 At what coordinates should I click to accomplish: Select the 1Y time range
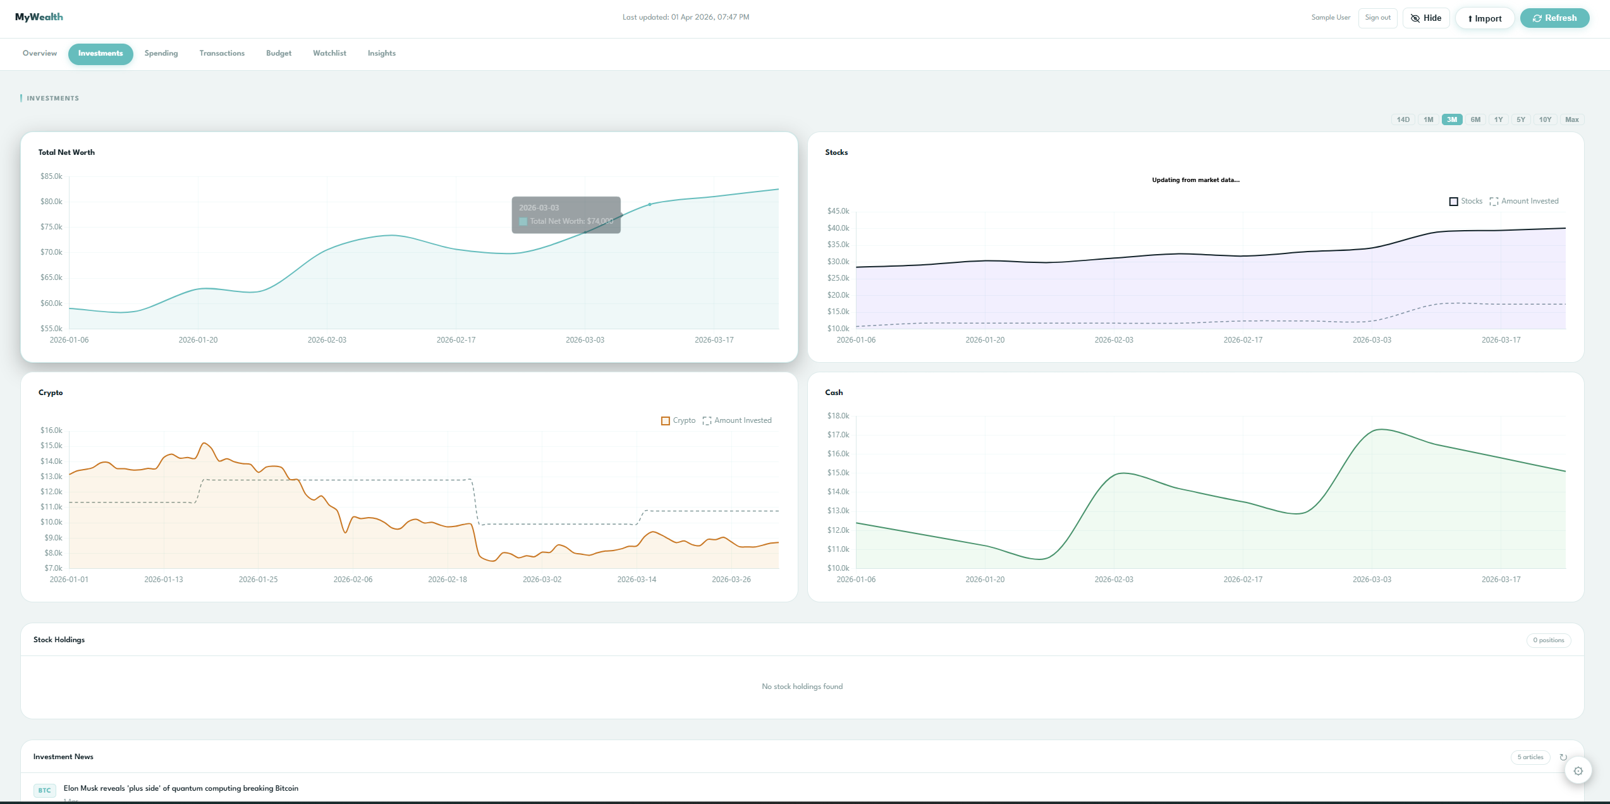(1497, 119)
